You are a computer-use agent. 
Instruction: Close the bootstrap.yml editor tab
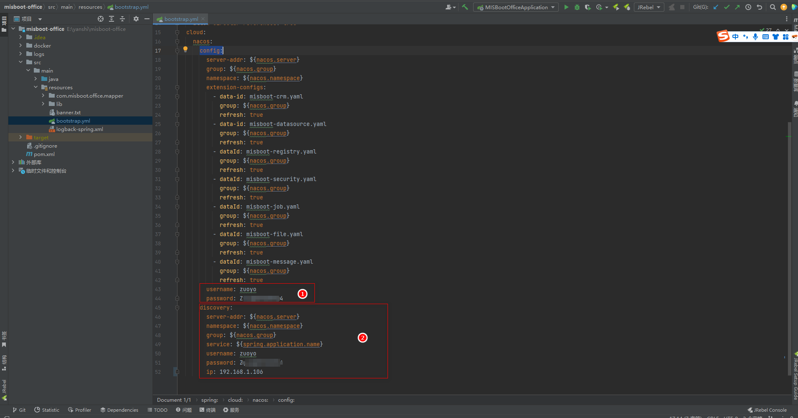[203, 19]
